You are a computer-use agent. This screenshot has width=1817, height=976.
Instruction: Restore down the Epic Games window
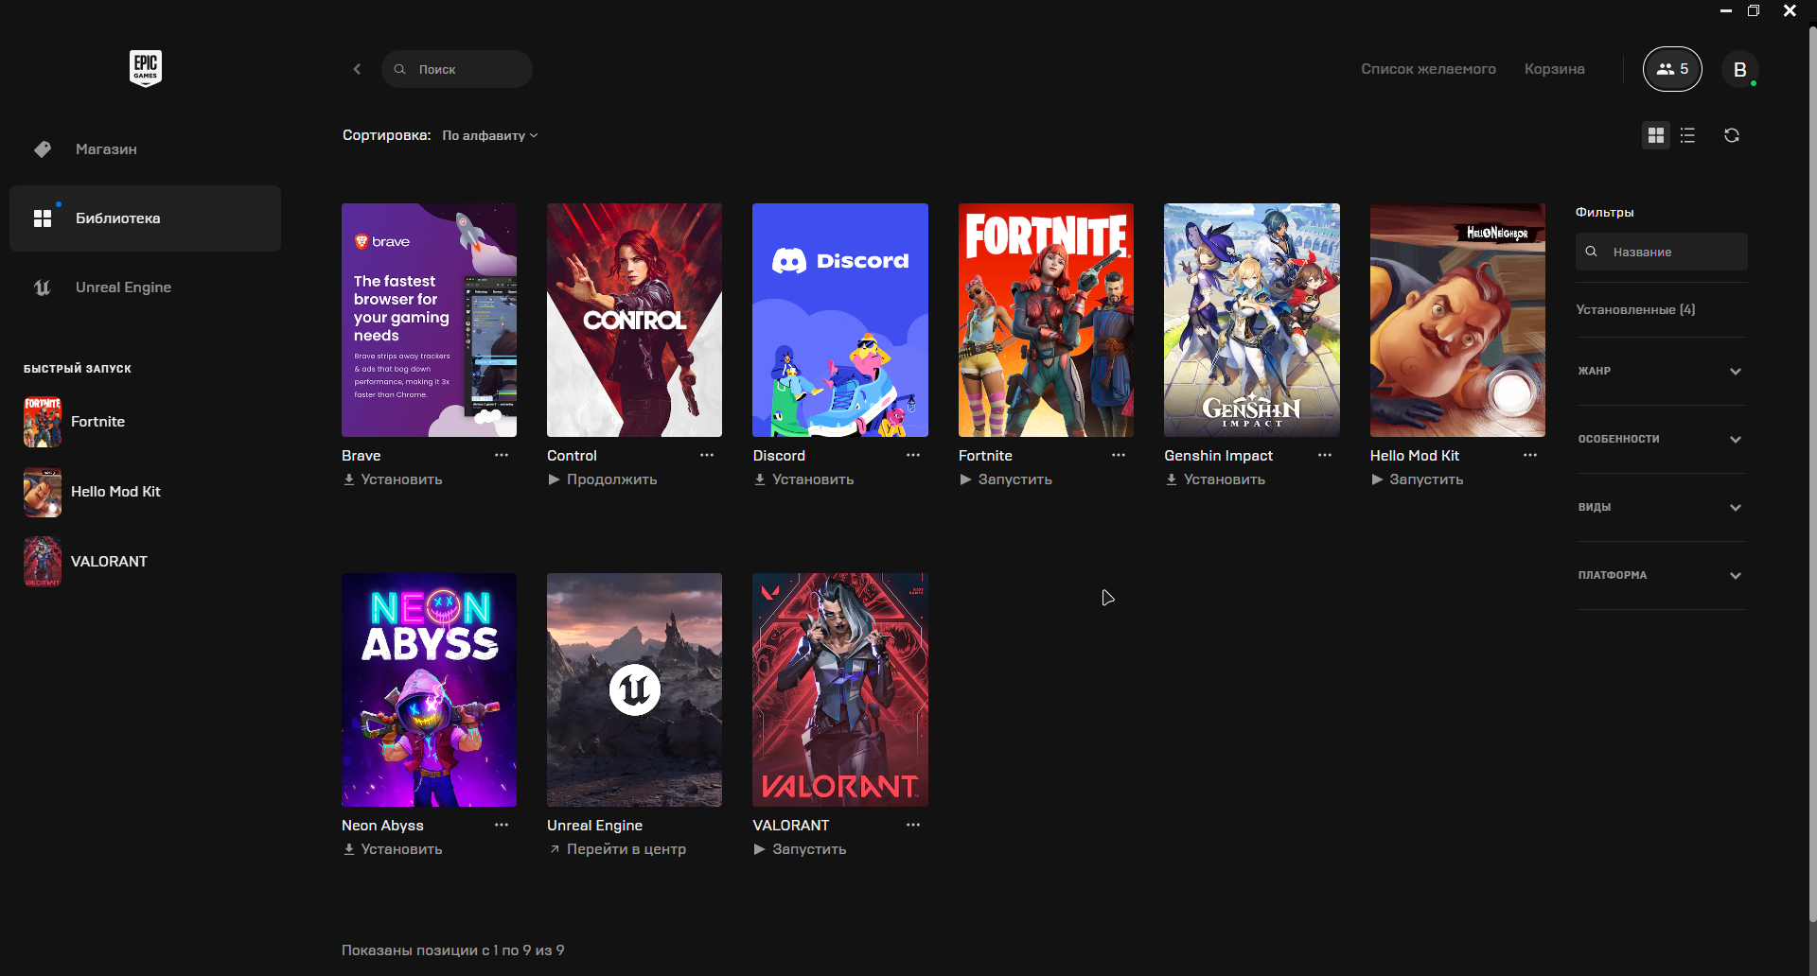click(1754, 10)
